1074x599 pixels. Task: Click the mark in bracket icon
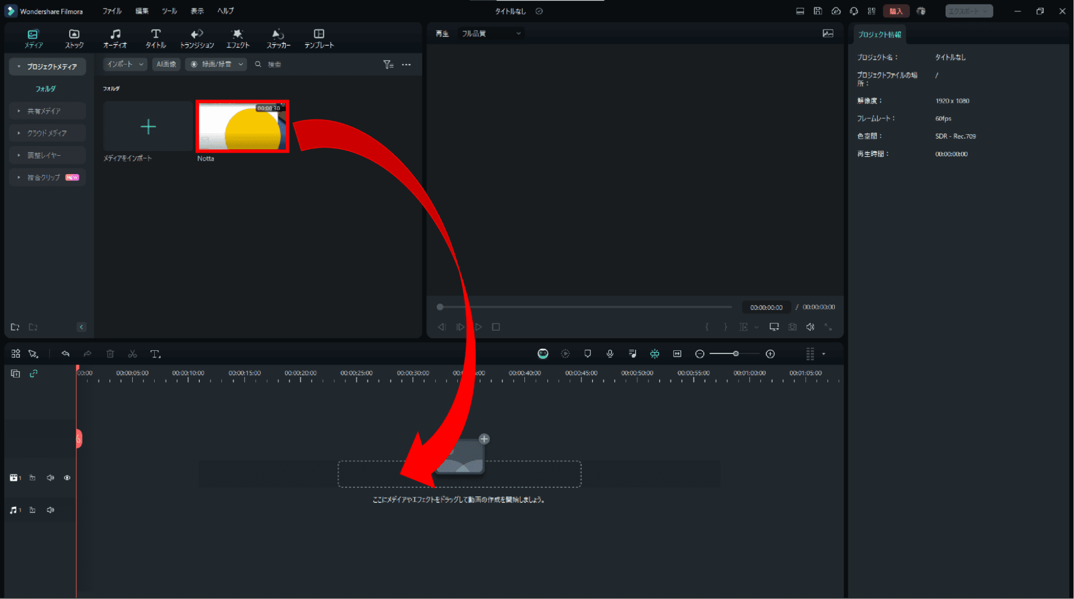(x=707, y=327)
